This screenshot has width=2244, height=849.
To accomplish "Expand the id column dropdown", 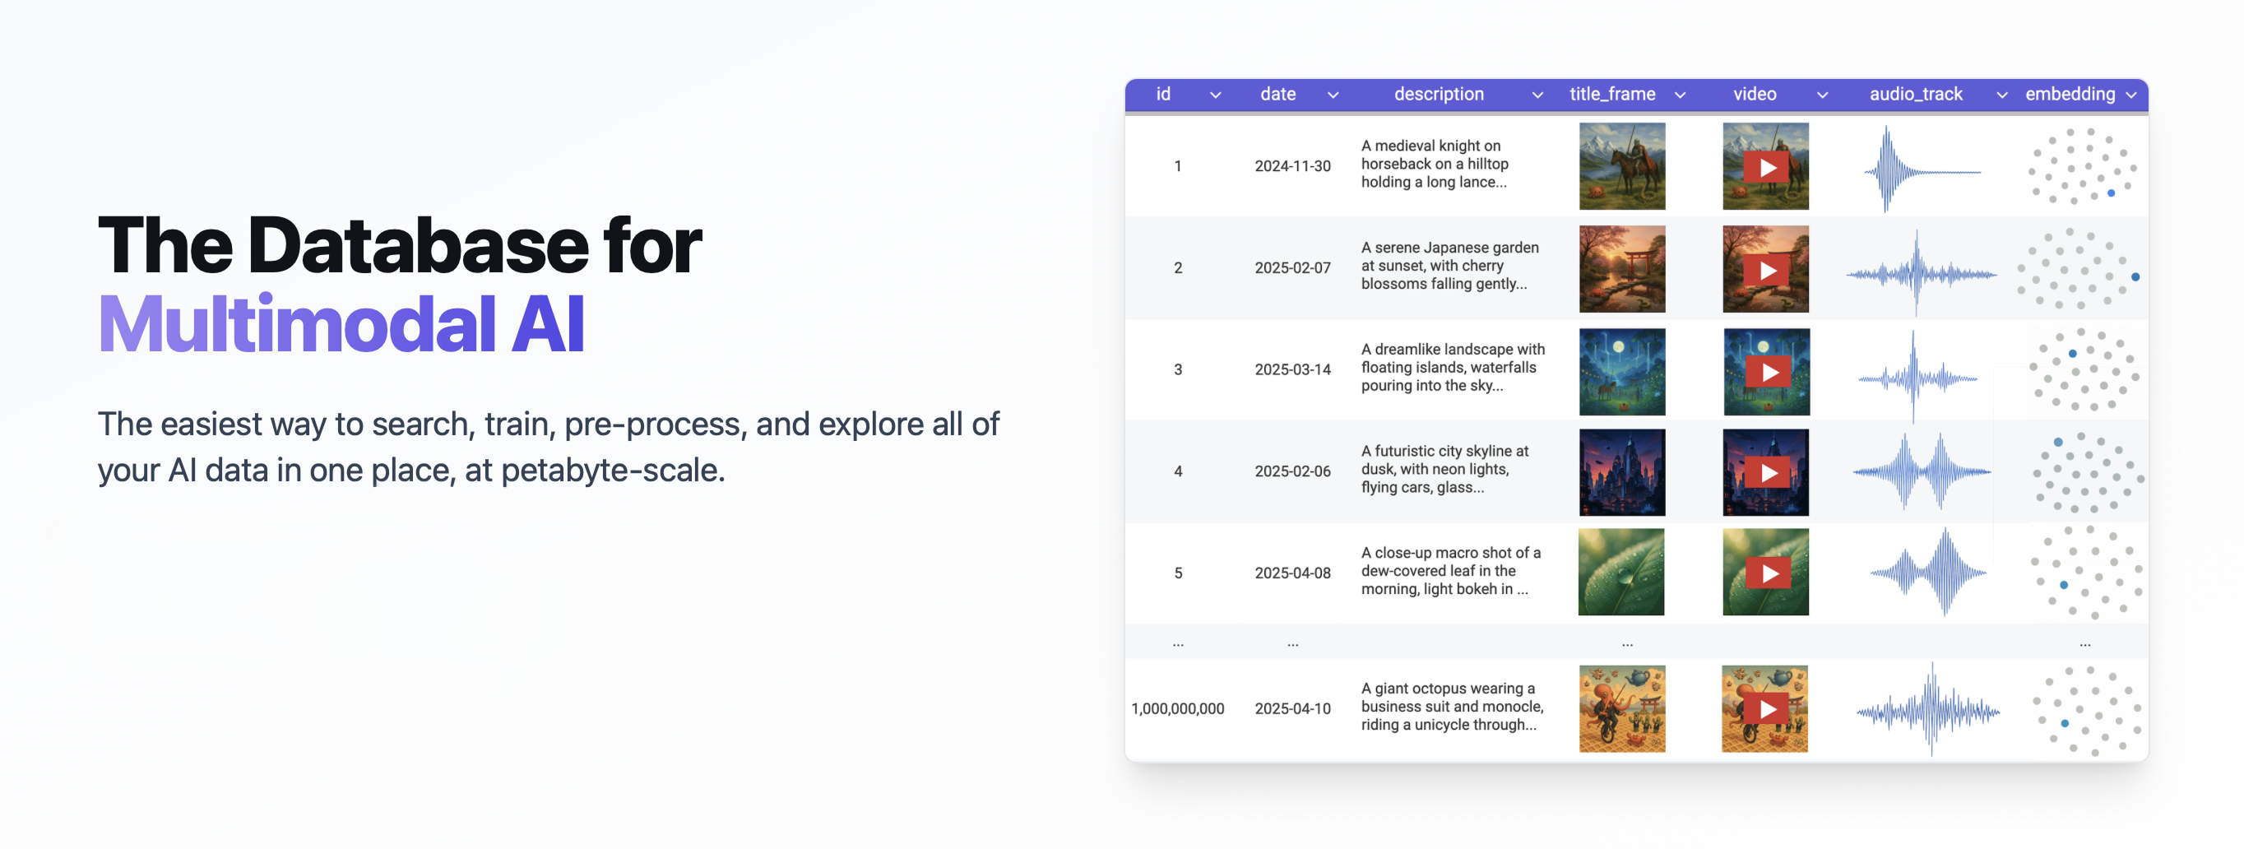I will [1215, 95].
